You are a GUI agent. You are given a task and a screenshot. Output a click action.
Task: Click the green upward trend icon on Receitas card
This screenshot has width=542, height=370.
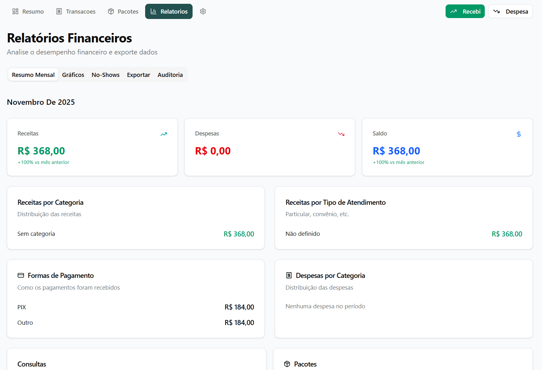[x=164, y=134]
